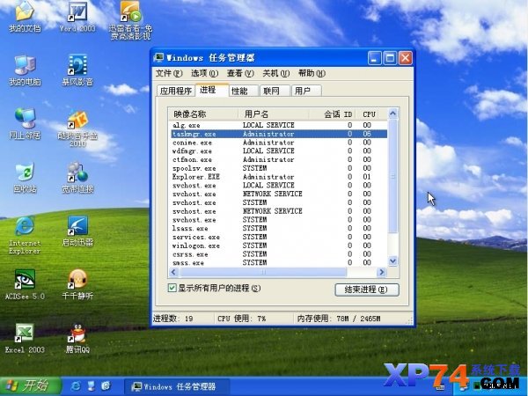The image size is (528, 396).
Task: Click the 结束进程 button
Action: click(x=367, y=290)
